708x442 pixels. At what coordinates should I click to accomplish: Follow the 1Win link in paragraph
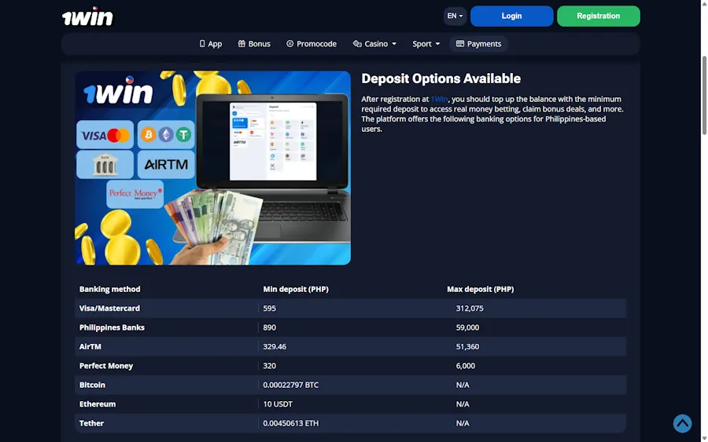439,100
